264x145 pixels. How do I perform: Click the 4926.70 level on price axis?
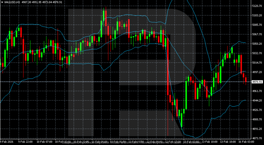[257, 110]
